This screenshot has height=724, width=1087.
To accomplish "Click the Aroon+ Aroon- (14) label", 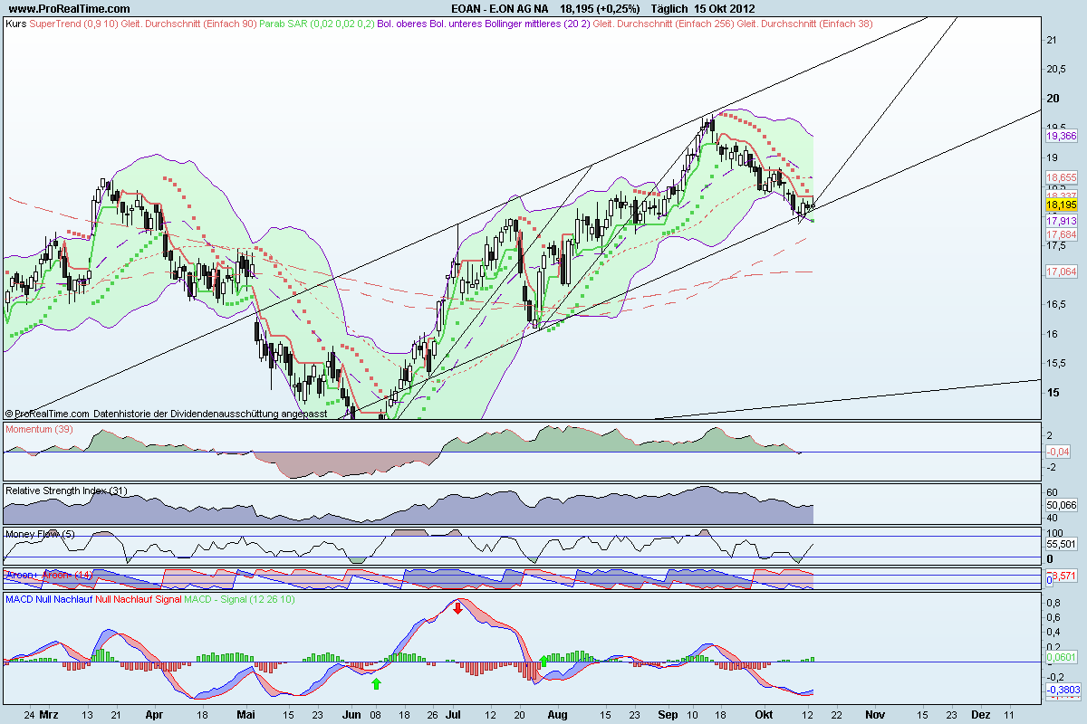I will [49, 575].
